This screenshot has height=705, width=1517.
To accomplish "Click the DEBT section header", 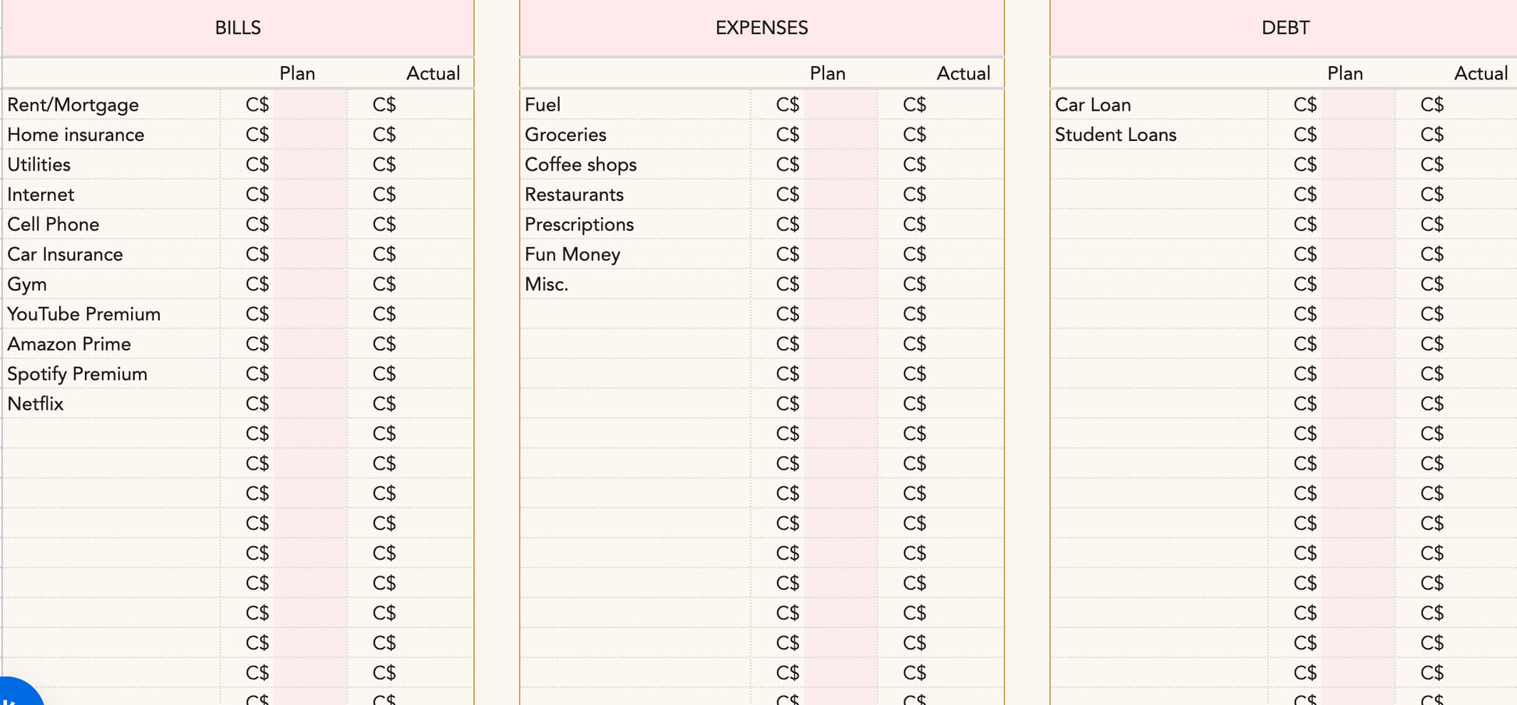I will coord(1285,28).
